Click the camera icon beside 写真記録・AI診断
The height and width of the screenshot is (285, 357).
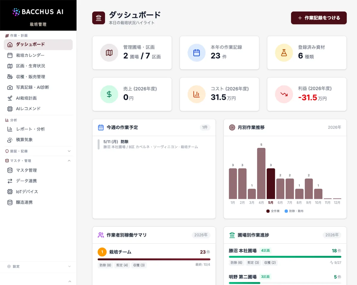click(10, 87)
